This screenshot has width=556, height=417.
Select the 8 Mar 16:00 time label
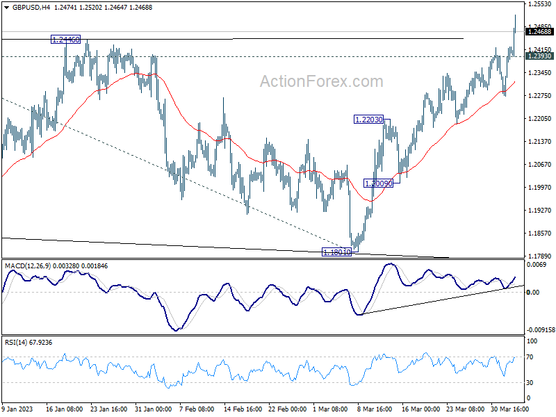(375, 409)
